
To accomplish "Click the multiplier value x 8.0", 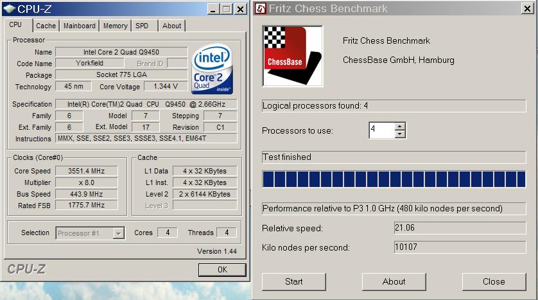I will pyautogui.click(x=87, y=182).
